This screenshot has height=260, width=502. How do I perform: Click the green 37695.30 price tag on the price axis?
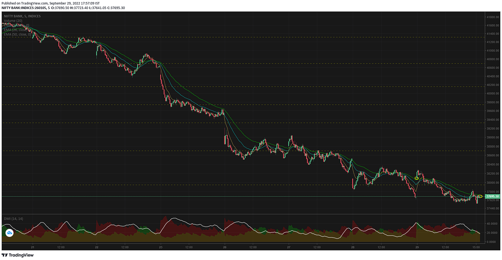(x=493, y=196)
